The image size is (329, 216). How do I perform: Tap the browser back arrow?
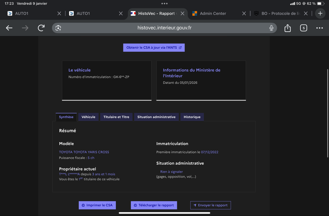tap(9, 28)
